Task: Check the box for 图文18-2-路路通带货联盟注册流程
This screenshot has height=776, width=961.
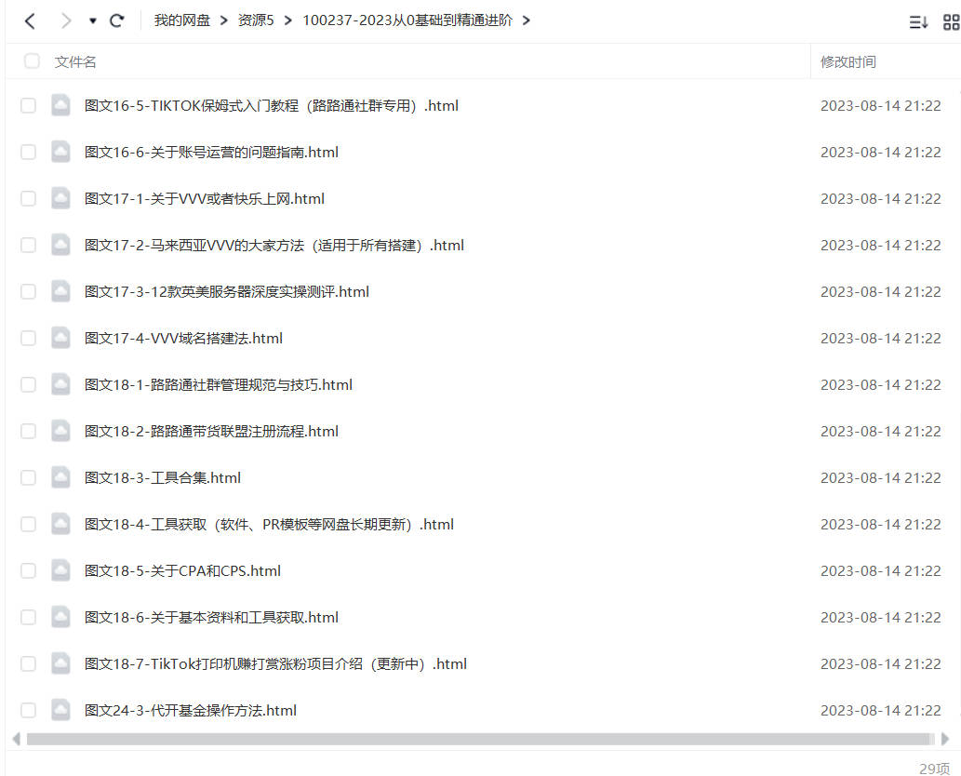Action: (28, 432)
